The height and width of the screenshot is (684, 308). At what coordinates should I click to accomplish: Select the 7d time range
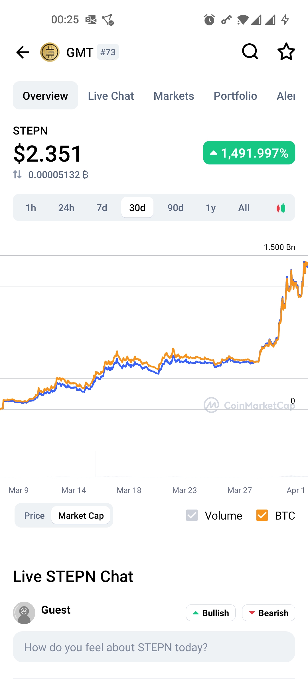pos(102,208)
